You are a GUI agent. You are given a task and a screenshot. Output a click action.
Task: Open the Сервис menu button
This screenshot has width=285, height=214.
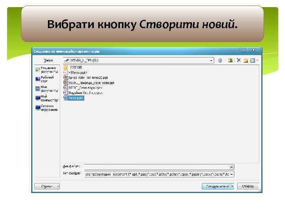(47, 186)
